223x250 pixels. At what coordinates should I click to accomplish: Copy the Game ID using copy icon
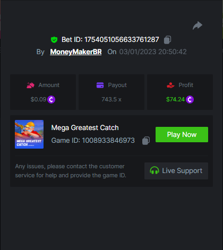(x=146, y=141)
